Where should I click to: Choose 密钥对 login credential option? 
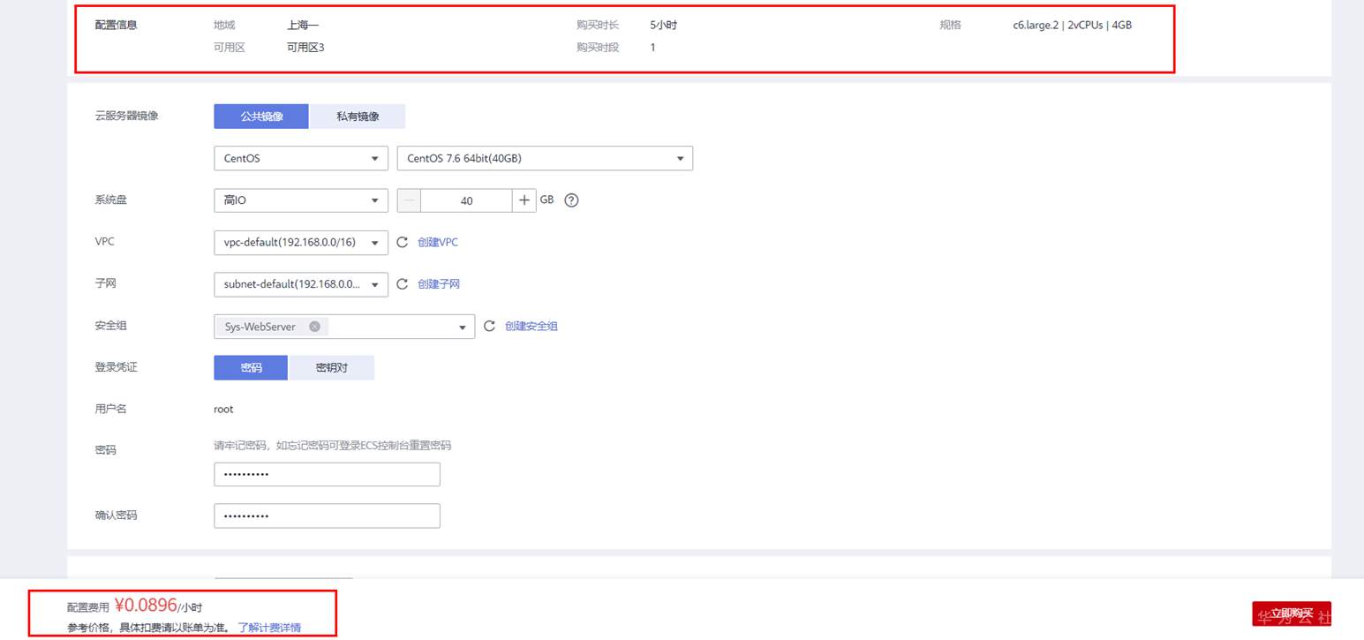331,368
